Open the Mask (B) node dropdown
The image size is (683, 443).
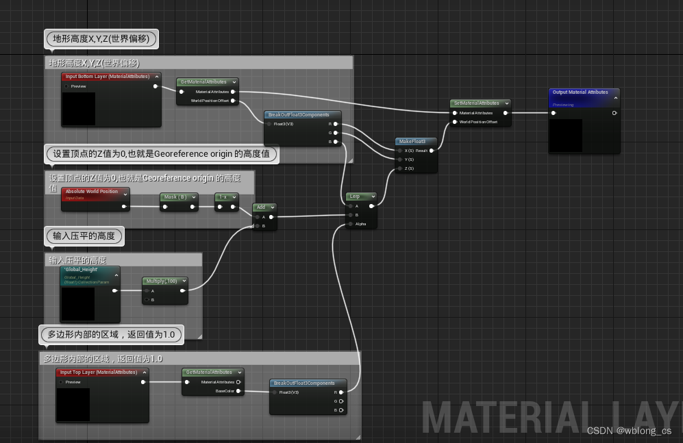click(194, 197)
